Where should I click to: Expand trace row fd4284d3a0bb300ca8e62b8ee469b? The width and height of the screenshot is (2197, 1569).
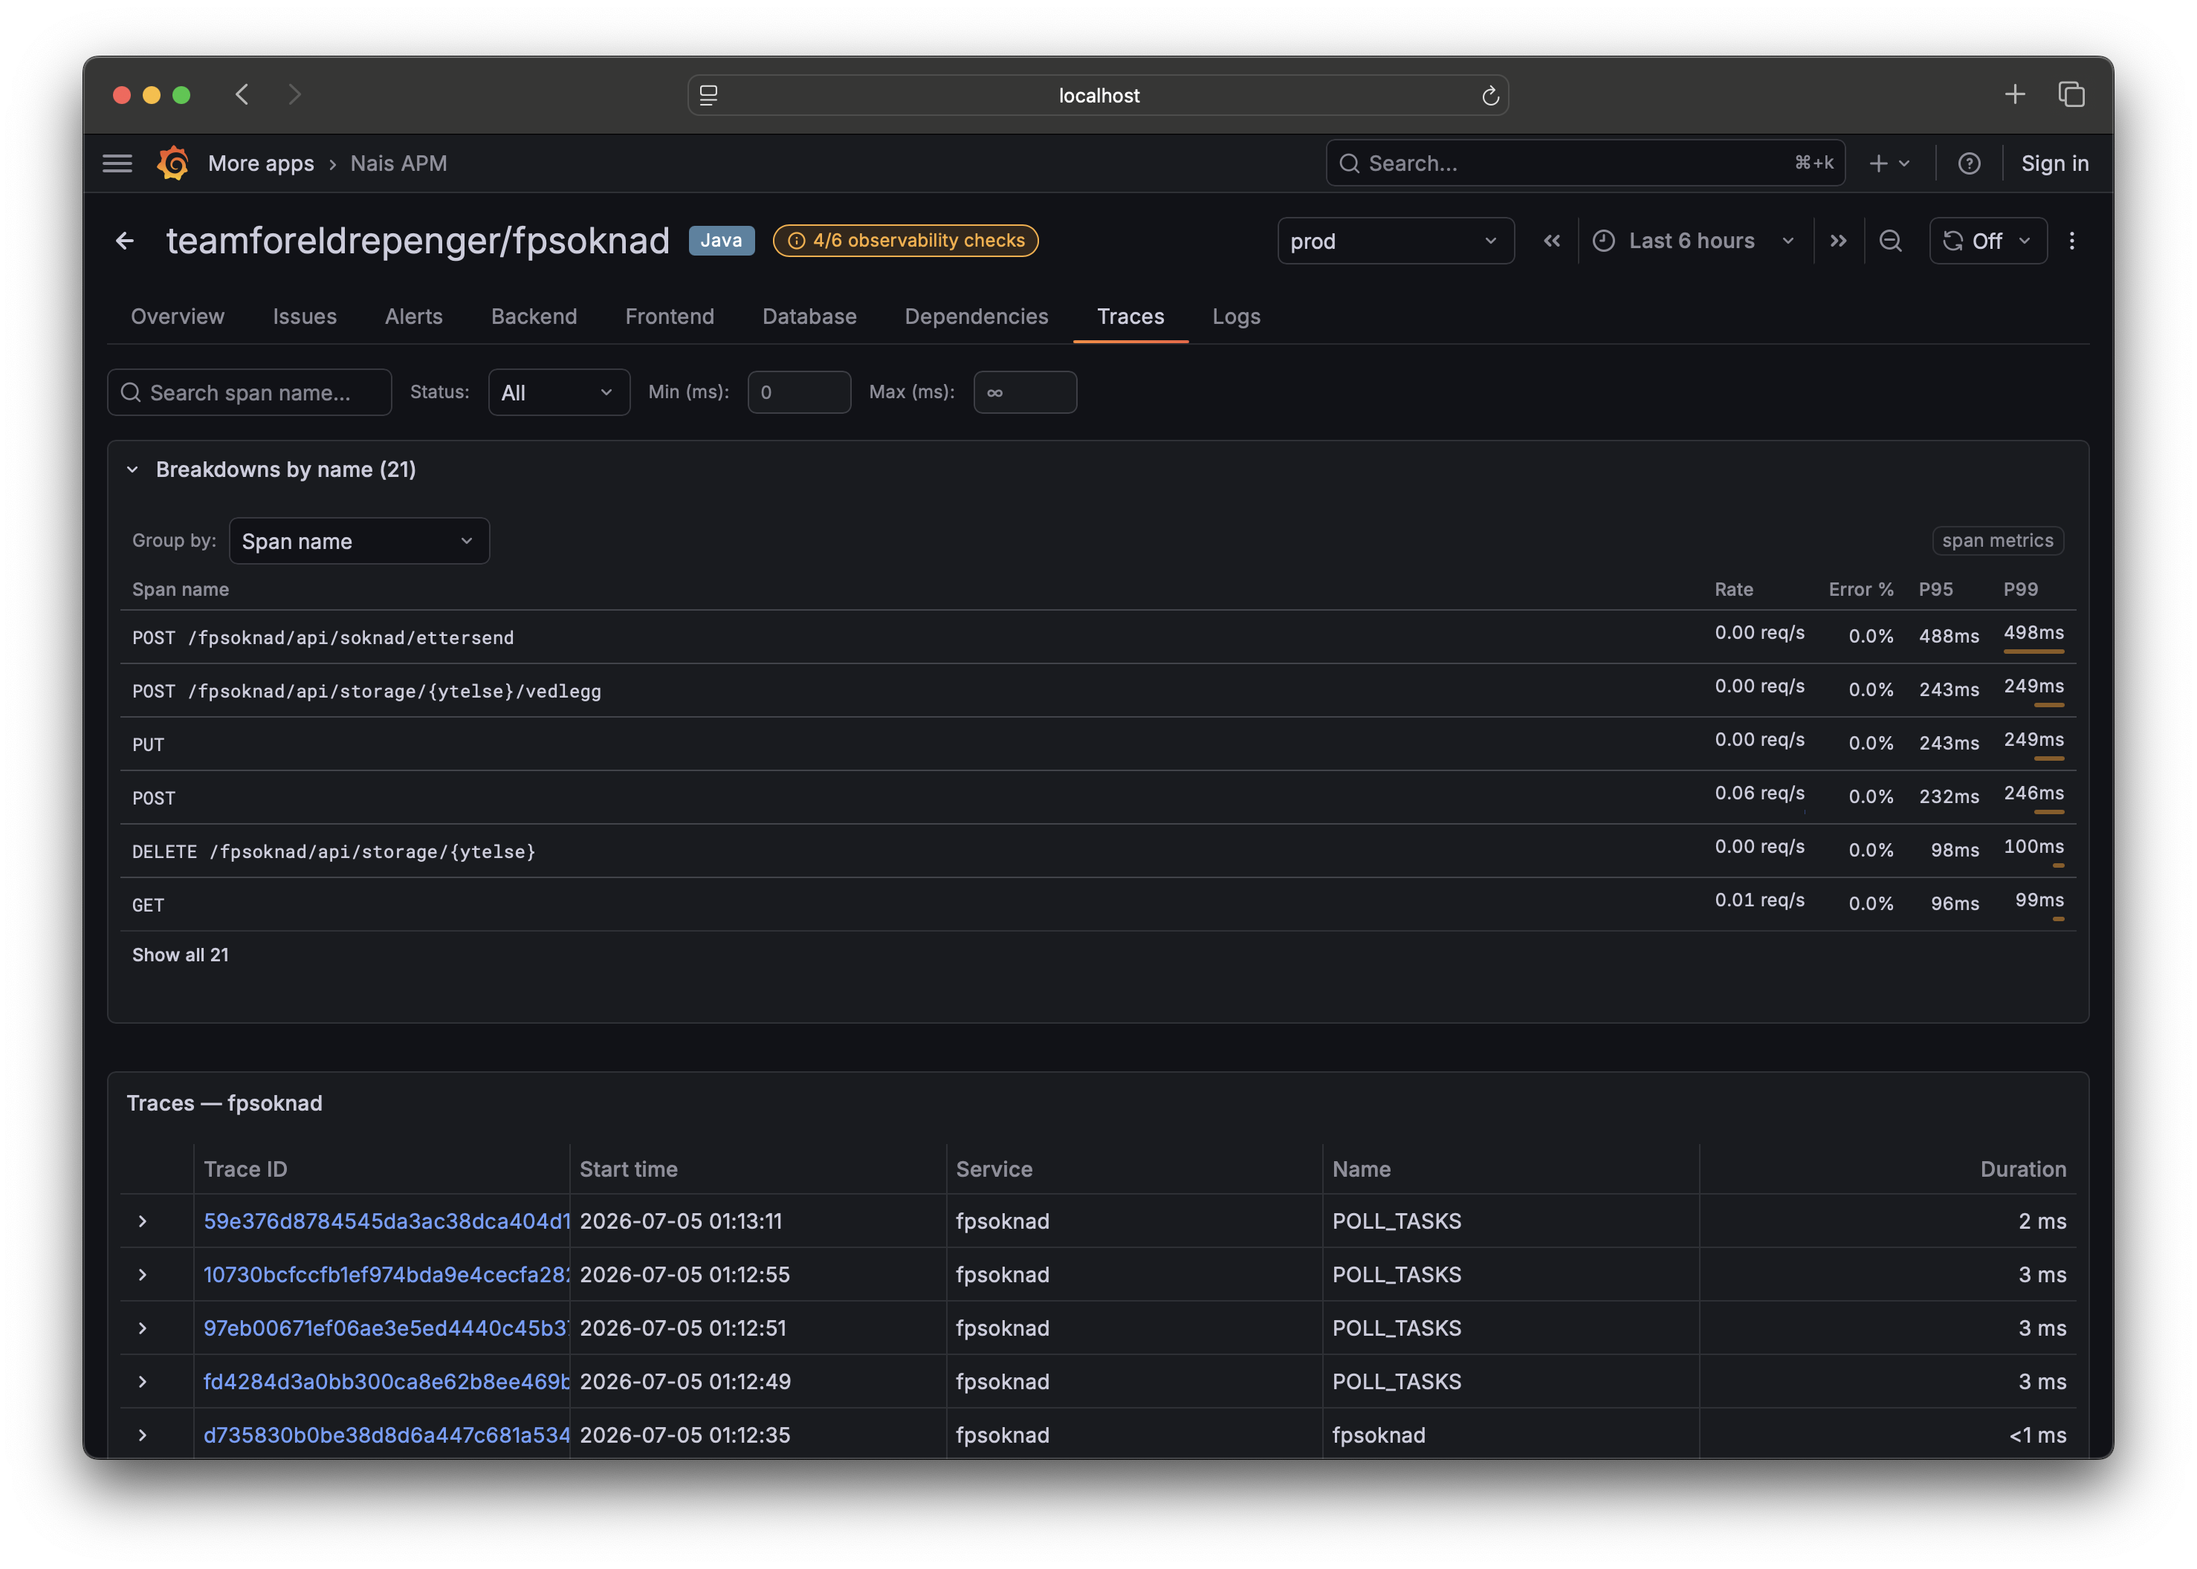(x=142, y=1382)
